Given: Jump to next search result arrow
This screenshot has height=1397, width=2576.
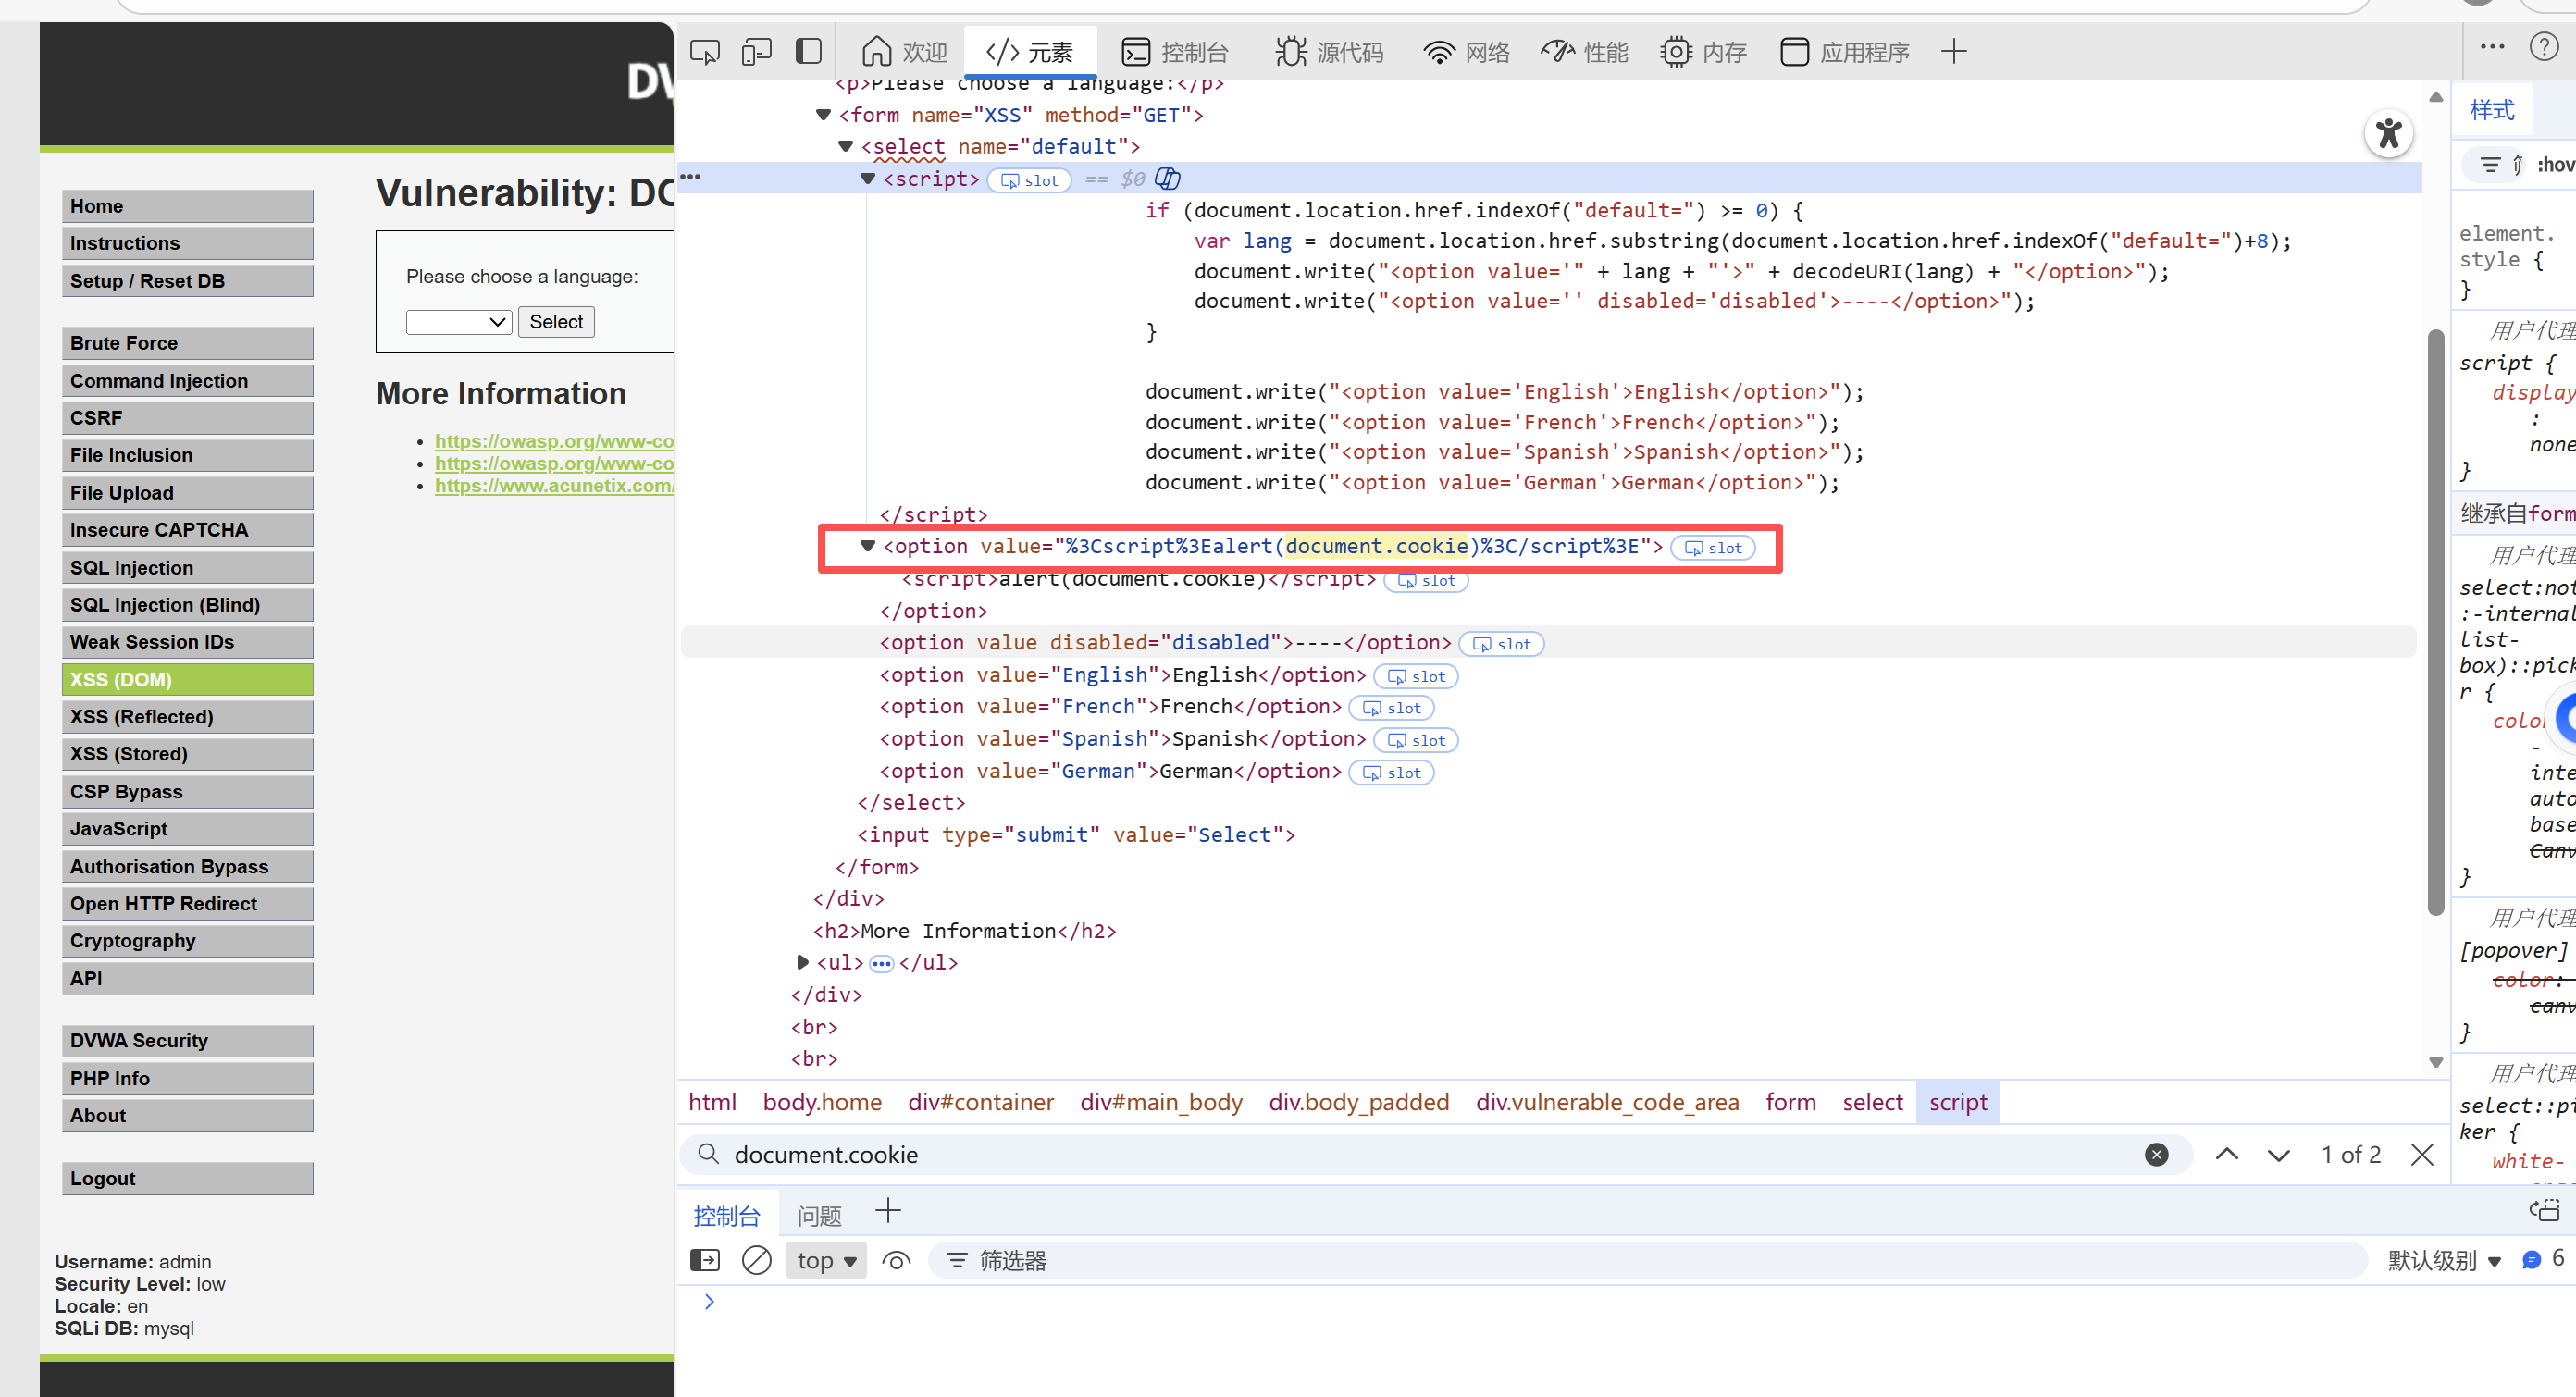Looking at the screenshot, I should [2278, 1155].
